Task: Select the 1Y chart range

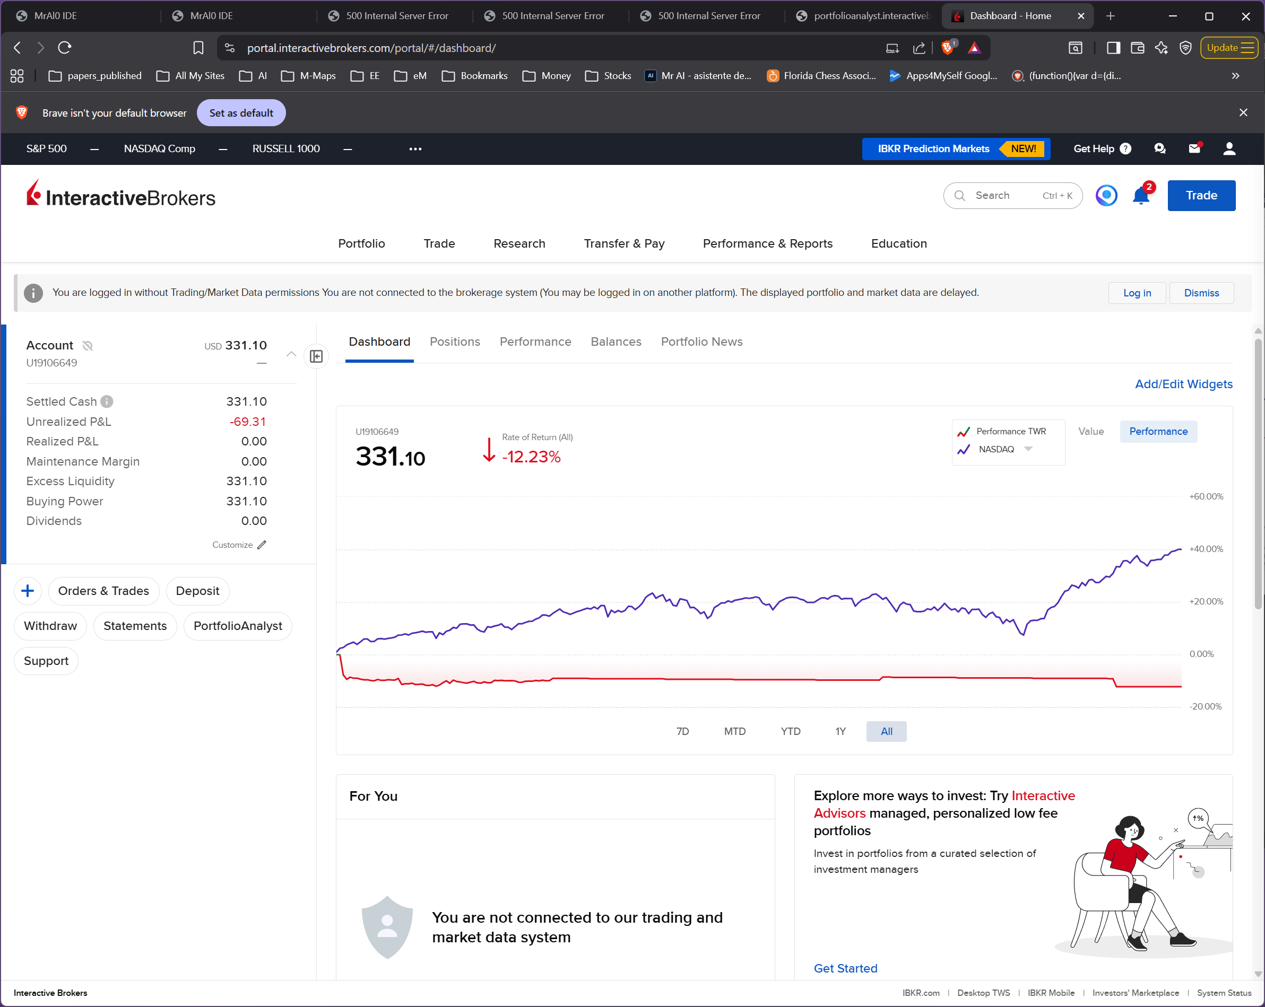Action: pyautogui.click(x=841, y=731)
